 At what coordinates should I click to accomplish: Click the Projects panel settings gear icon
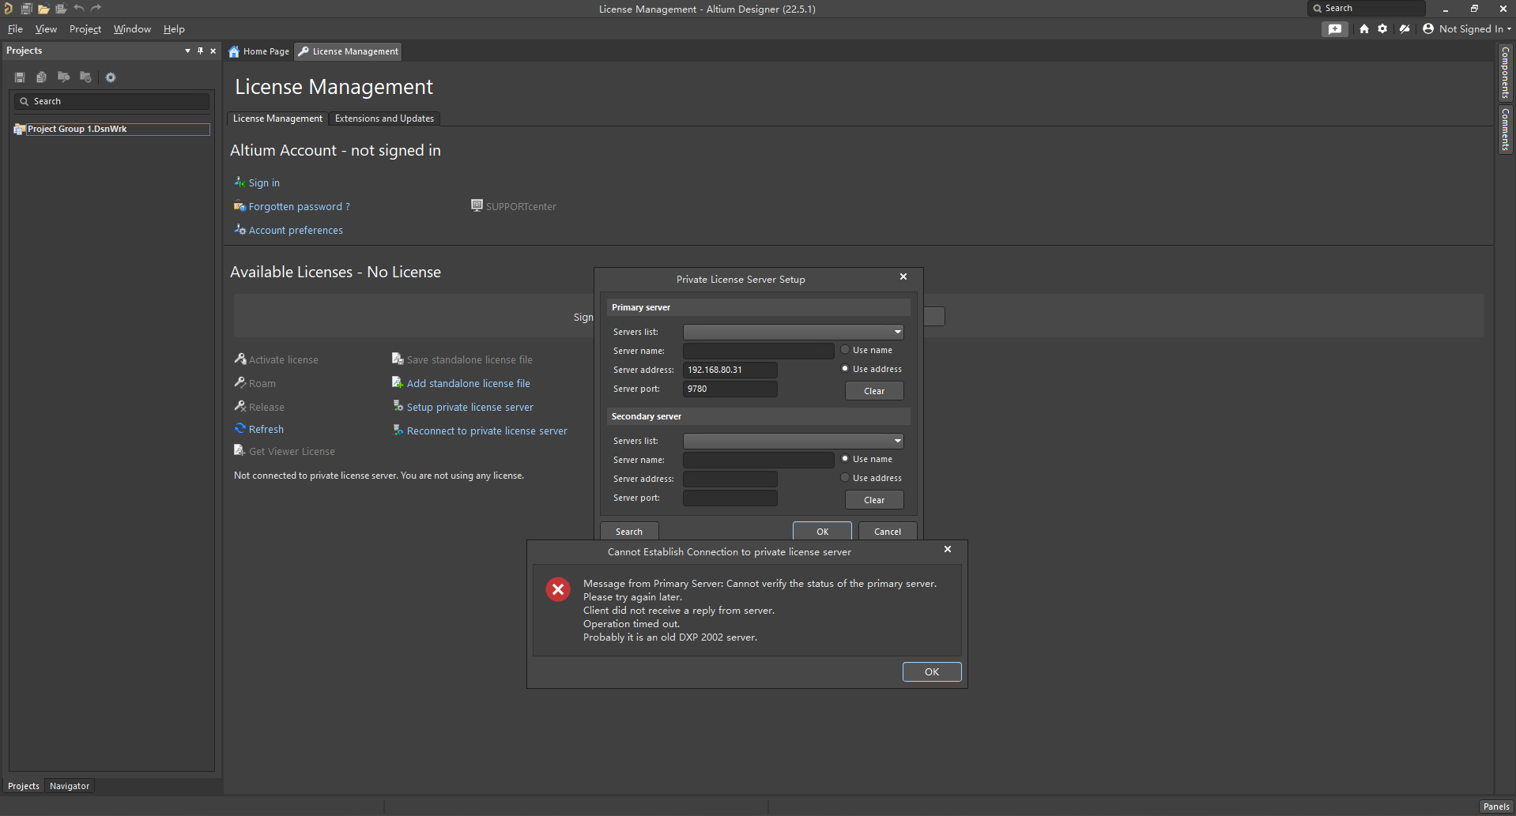coord(111,77)
